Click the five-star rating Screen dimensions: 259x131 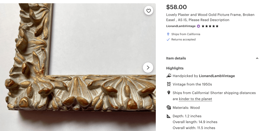(x=210, y=26)
